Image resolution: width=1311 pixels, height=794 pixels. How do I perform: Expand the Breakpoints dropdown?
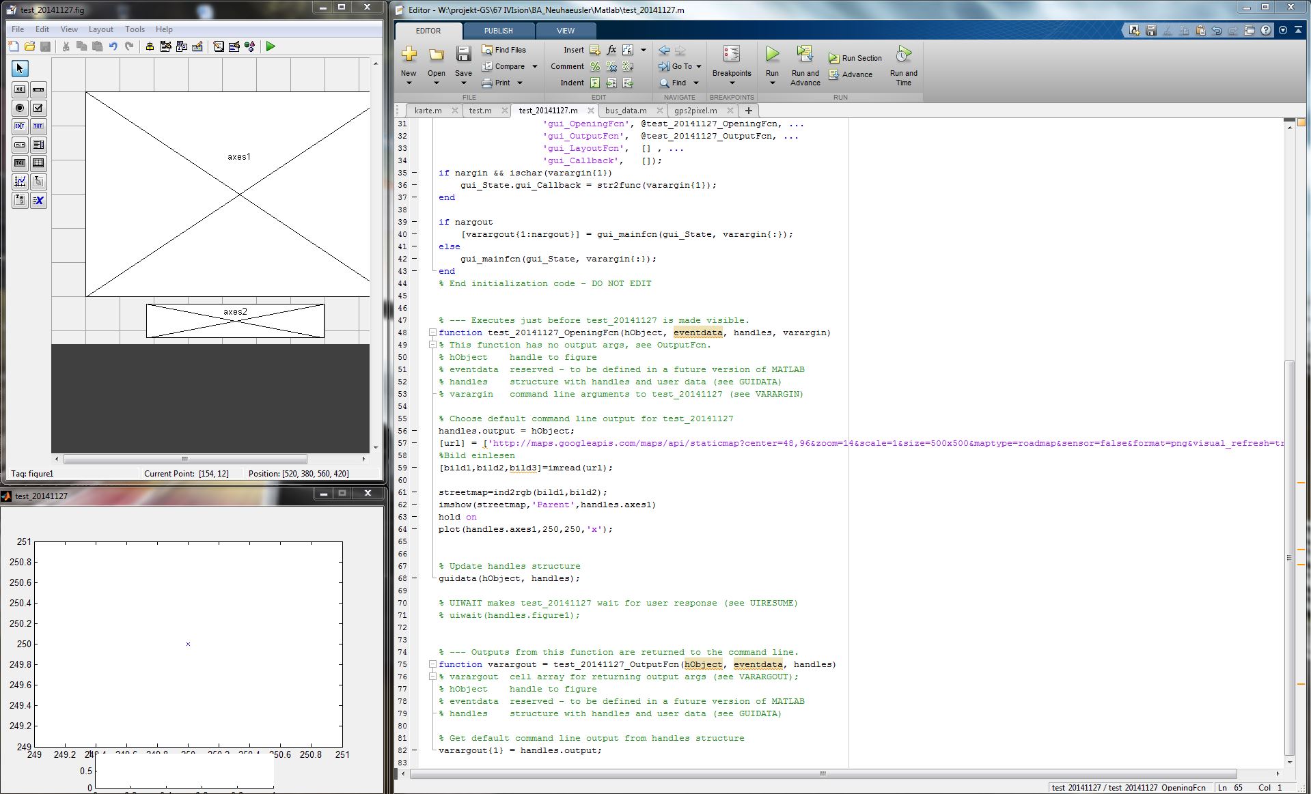[x=731, y=83]
